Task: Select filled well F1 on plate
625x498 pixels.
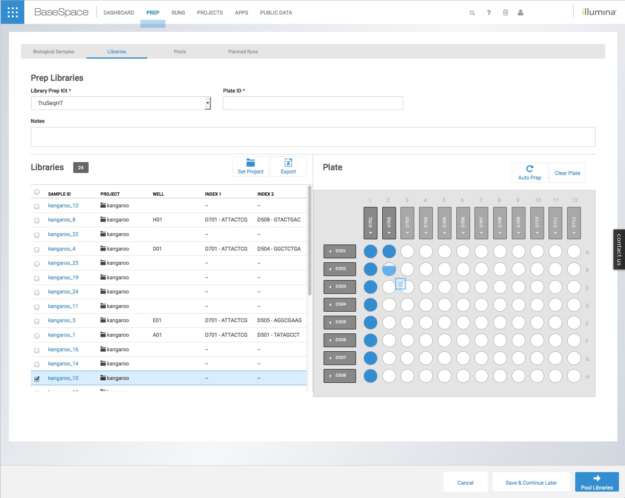Action: pyautogui.click(x=371, y=340)
